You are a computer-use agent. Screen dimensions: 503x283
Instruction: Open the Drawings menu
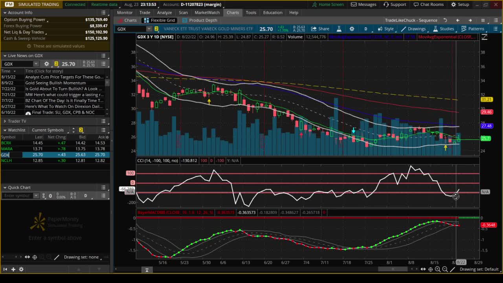pyautogui.click(x=413, y=29)
